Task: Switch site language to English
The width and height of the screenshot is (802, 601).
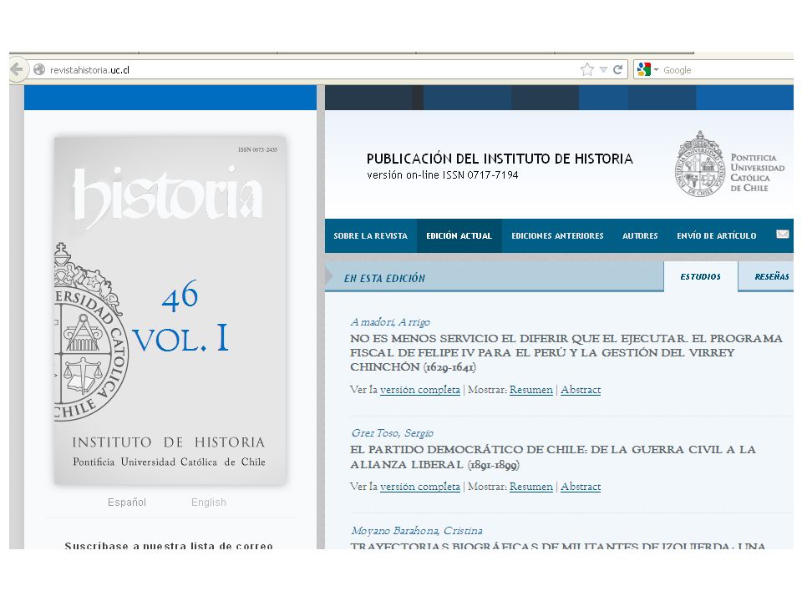Action: pos(209,503)
